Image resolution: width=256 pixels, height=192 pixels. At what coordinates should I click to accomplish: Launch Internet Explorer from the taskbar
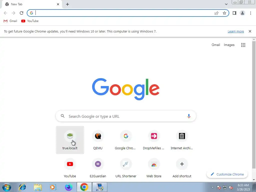pos(22,187)
